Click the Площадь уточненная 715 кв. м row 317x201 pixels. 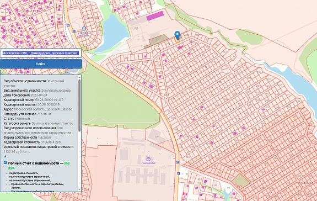click(28, 114)
